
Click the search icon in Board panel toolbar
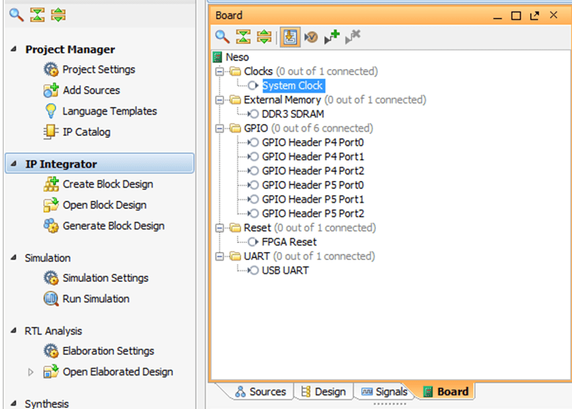click(222, 38)
